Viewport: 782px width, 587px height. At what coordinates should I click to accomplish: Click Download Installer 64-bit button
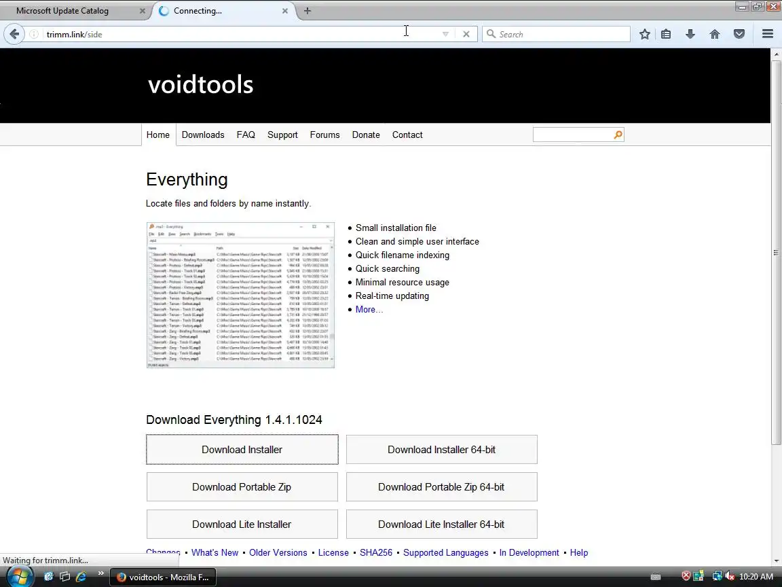tap(441, 450)
